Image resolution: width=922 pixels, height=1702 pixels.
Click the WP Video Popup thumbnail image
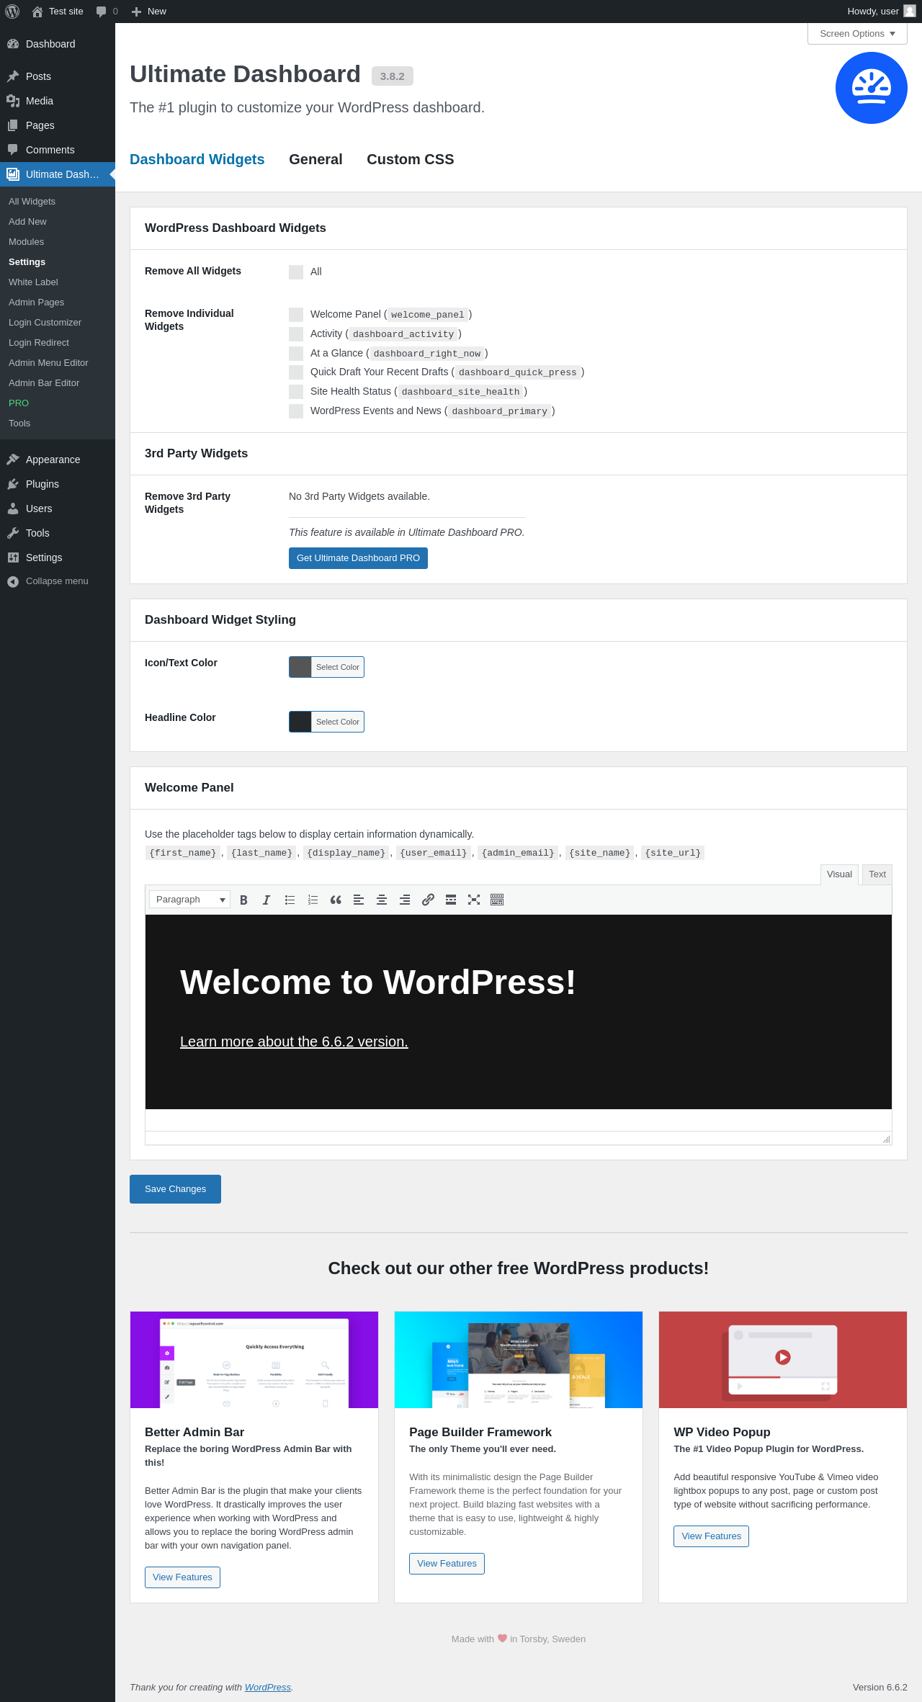click(x=783, y=1360)
